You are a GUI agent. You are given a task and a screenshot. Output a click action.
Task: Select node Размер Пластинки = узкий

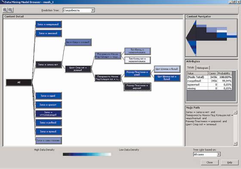[x=137, y=73]
